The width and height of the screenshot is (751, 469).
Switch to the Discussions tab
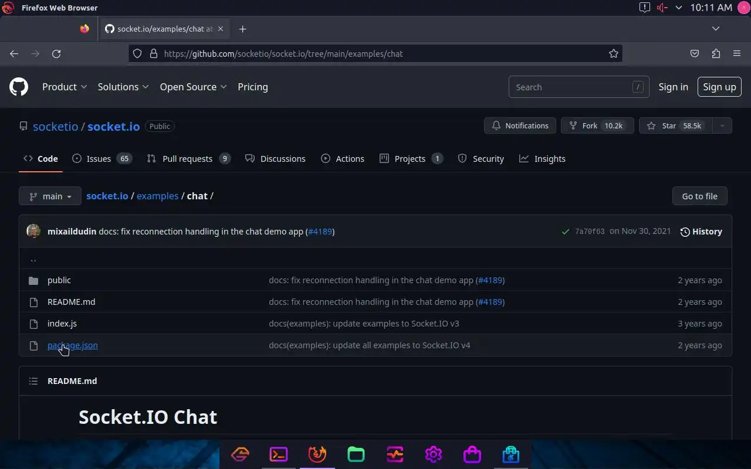[275, 159]
